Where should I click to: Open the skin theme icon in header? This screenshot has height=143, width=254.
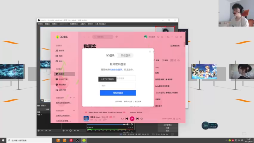coord(158,37)
